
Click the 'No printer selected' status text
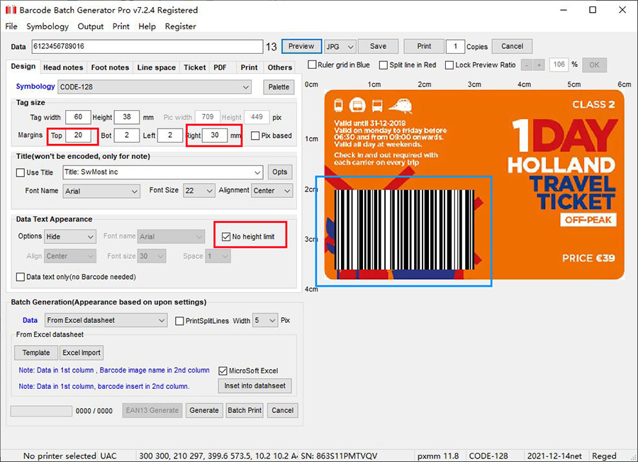(x=60, y=456)
